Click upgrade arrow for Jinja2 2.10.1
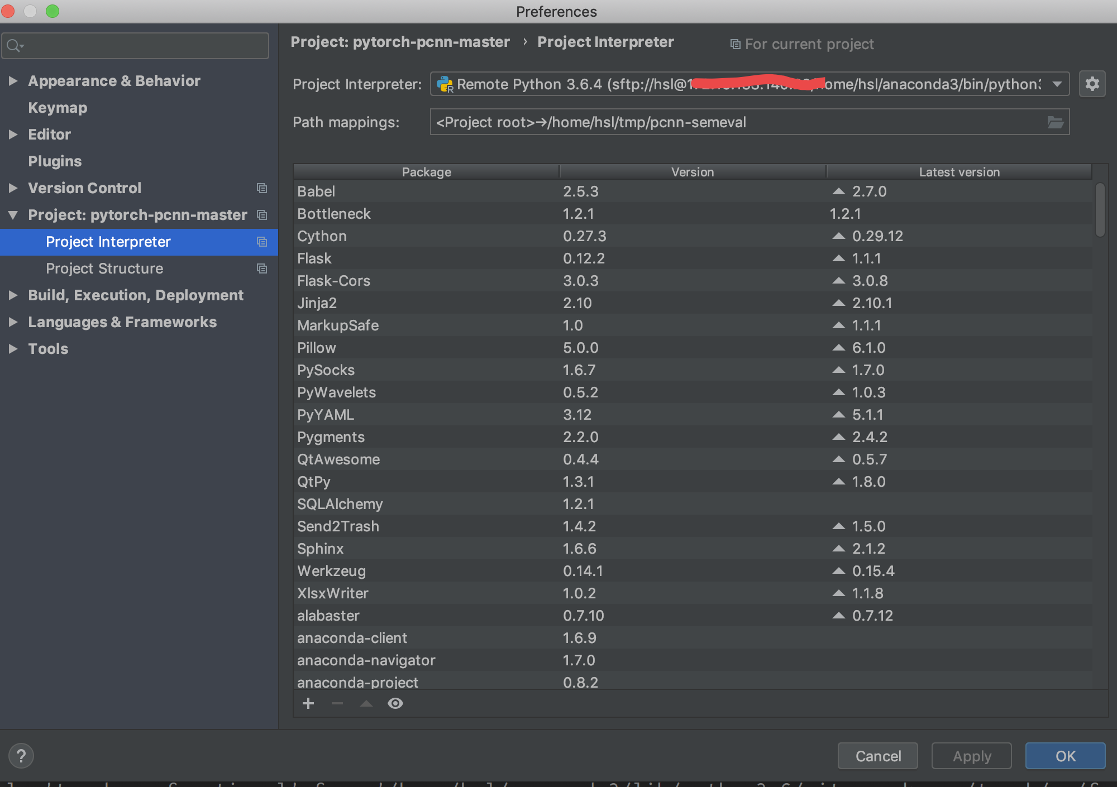The height and width of the screenshot is (787, 1117). [838, 303]
